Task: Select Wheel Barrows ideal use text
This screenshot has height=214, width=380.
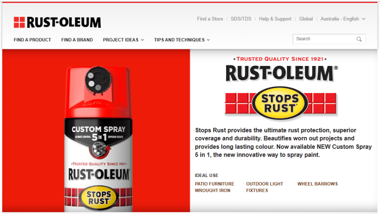Action: pyautogui.click(x=317, y=184)
